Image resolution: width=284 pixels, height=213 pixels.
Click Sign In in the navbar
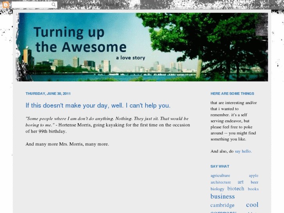(x=271, y=5)
